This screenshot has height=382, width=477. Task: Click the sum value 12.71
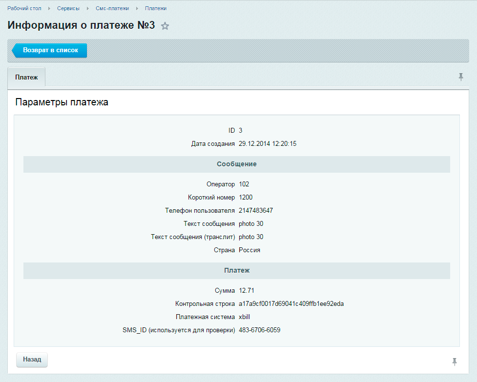tap(247, 291)
